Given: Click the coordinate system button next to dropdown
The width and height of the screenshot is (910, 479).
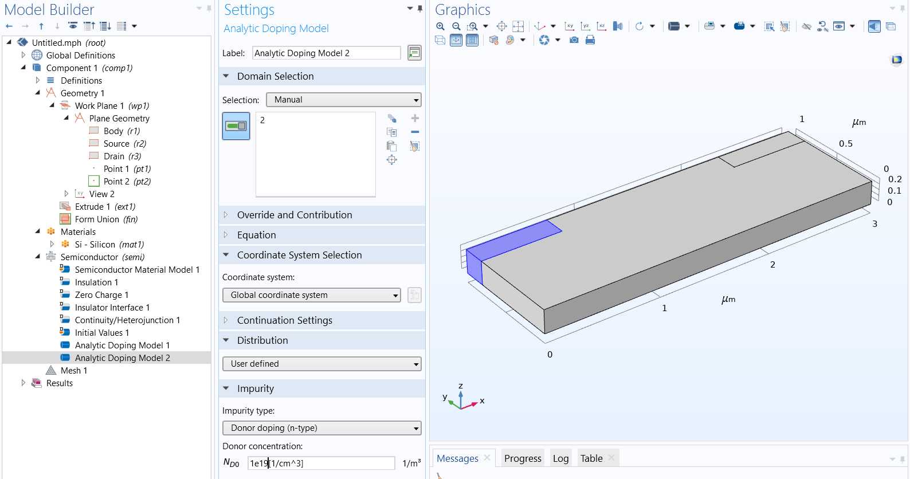Looking at the screenshot, I should click(414, 295).
